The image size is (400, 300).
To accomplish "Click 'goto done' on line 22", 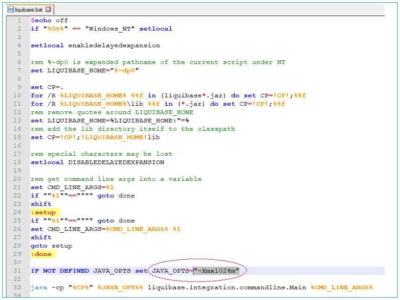I will tap(116, 196).
